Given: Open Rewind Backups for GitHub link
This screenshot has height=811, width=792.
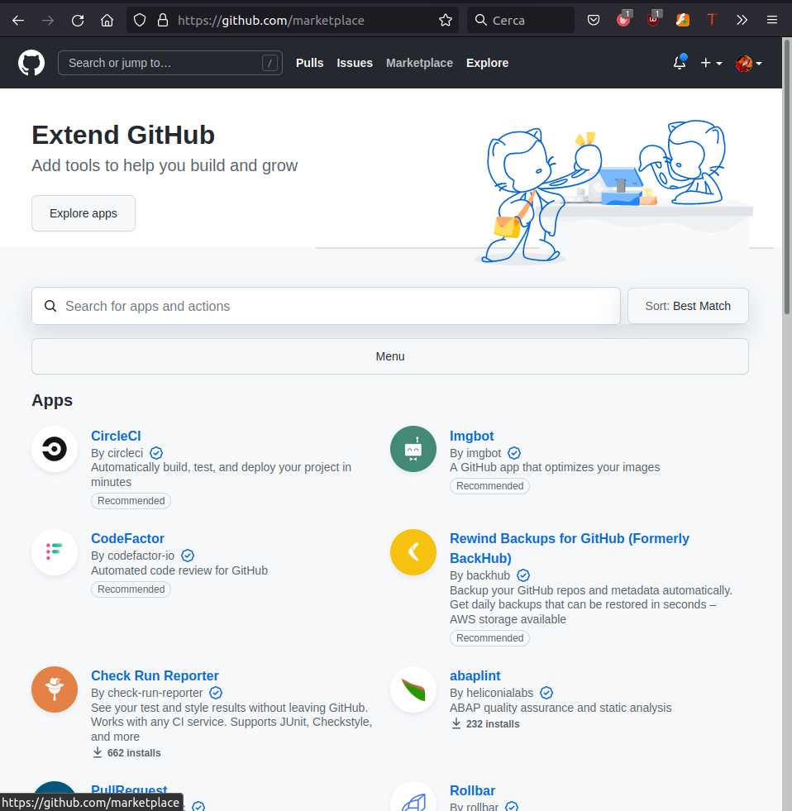Looking at the screenshot, I should (x=570, y=548).
